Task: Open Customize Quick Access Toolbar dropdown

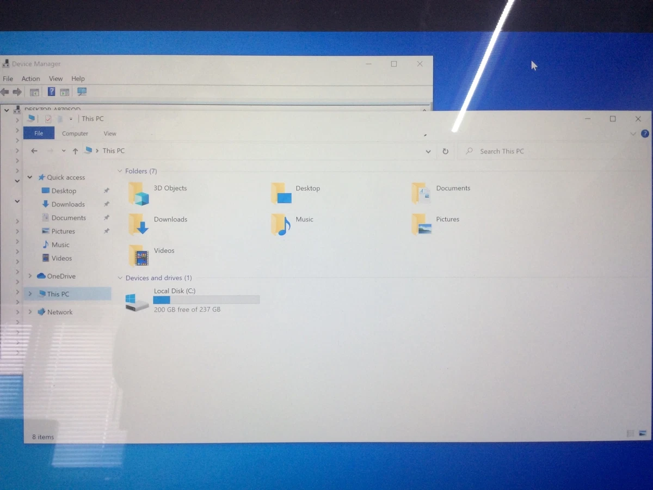Action: (x=71, y=119)
